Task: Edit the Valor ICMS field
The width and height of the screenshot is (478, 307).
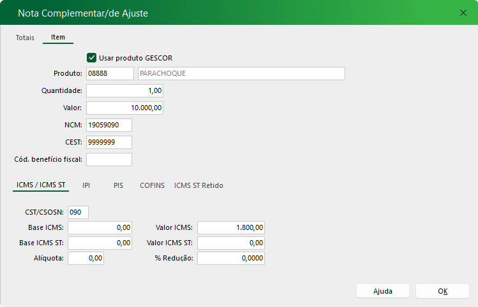Action: [230, 227]
